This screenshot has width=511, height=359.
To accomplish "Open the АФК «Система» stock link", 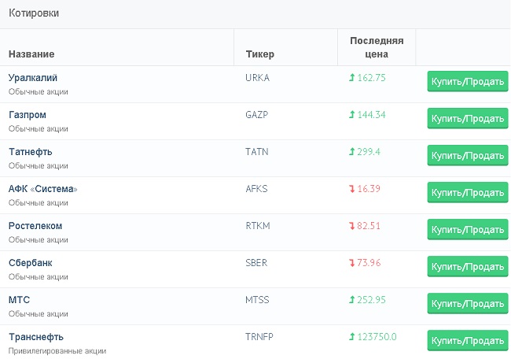I will click(43, 189).
